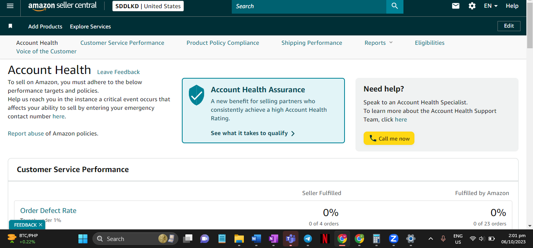Click Add Products in header
The height and width of the screenshot is (248, 533).
pyautogui.click(x=45, y=26)
